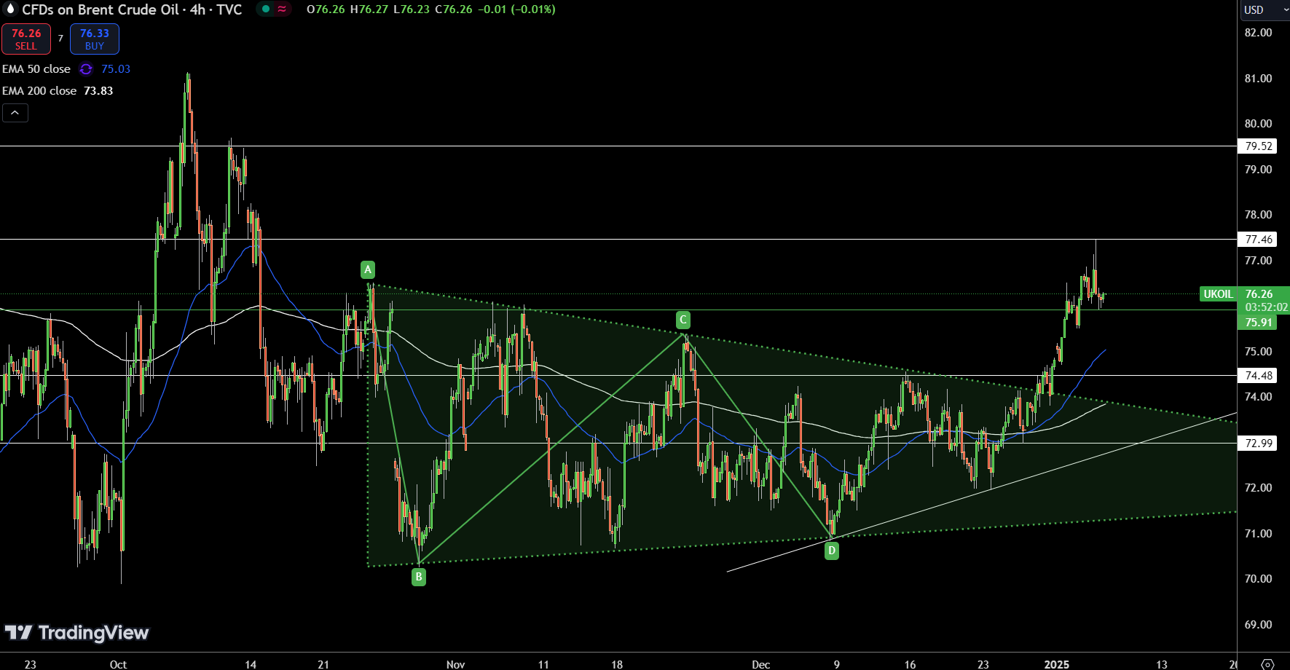The image size is (1290, 670).
Task: Click the 70.00 price axis label
Action: point(1258,579)
